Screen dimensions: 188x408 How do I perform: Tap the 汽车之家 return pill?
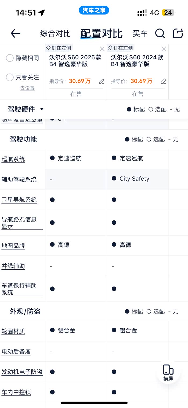[94, 10]
